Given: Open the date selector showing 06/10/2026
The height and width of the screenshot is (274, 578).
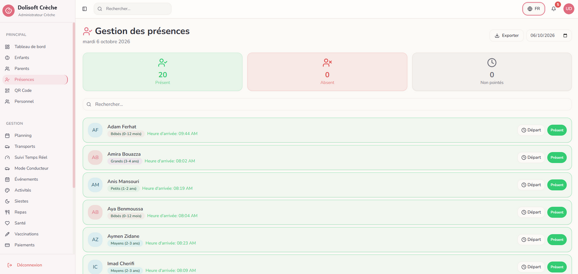Looking at the screenshot, I should (549, 36).
